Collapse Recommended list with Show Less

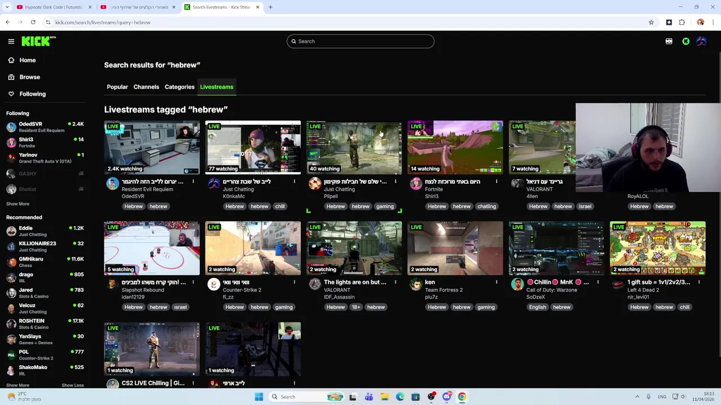[x=72, y=385]
